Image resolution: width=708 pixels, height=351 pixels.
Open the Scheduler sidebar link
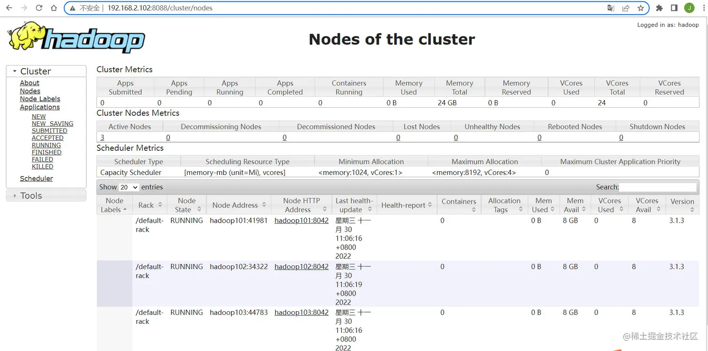(37, 178)
